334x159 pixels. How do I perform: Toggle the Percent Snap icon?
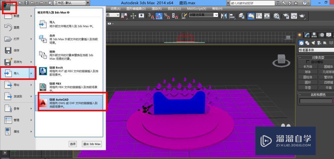click(167, 16)
